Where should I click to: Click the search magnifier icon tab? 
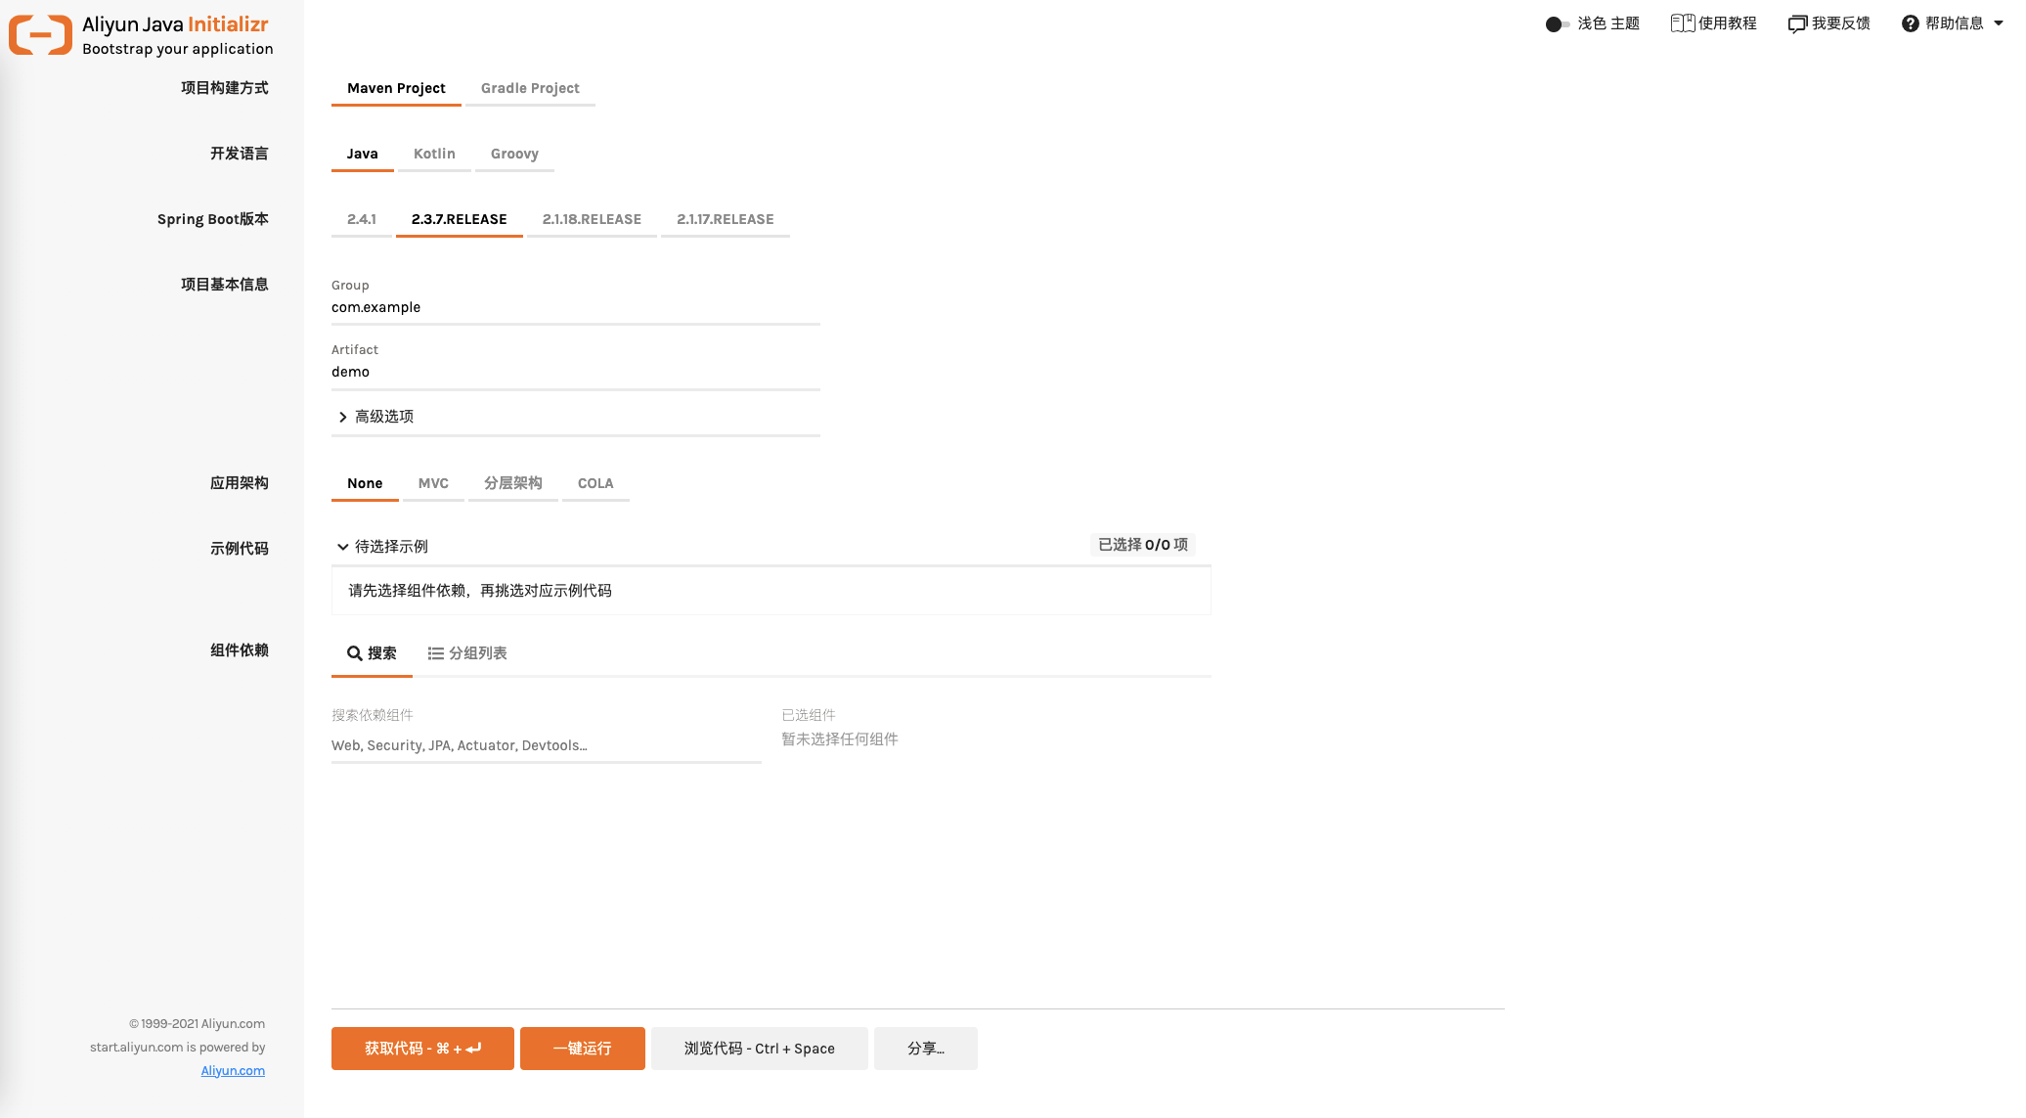tap(355, 653)
